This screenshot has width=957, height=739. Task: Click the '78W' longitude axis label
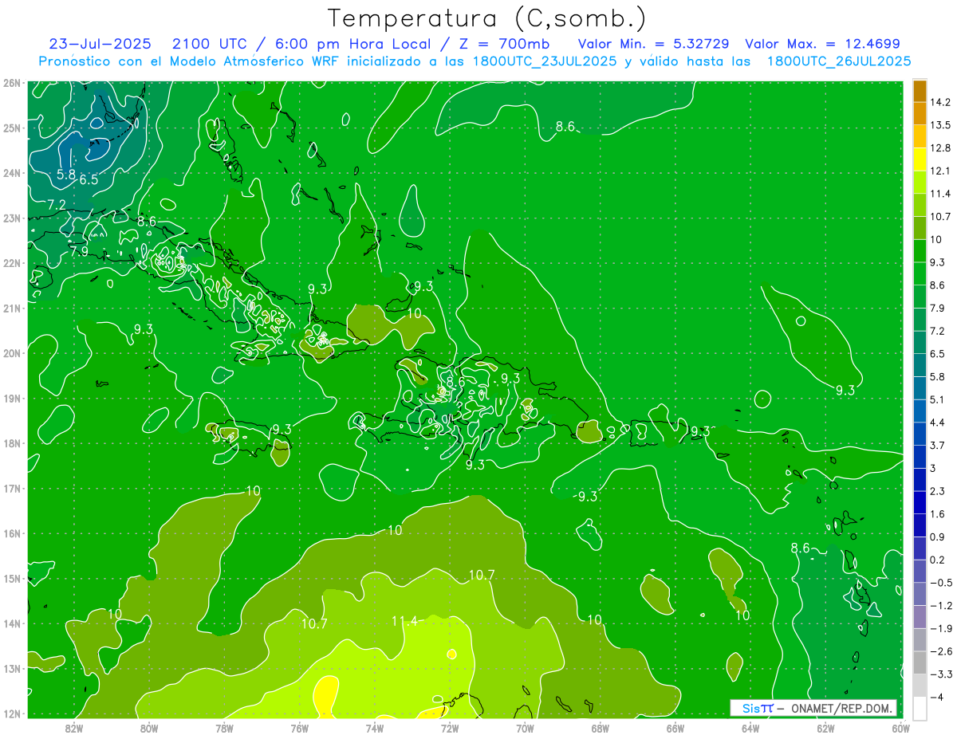coord(224,728)
